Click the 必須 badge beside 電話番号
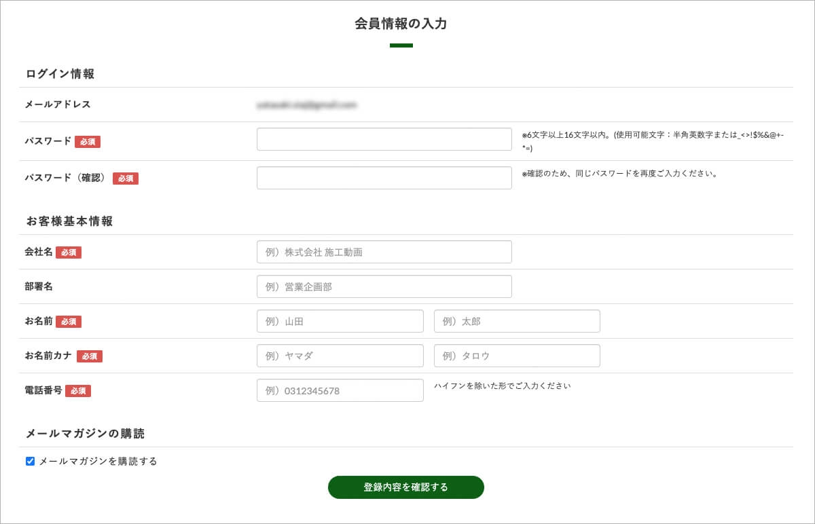The image size is (815, 524). [x=78, y=391]
